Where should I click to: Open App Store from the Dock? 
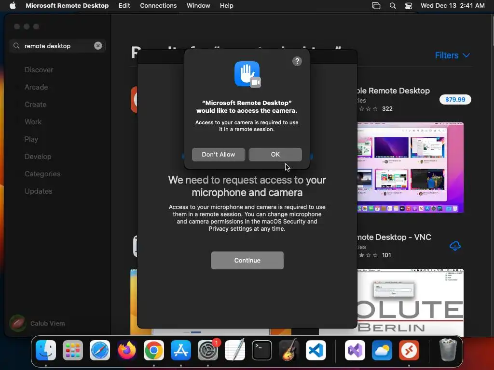tap(181, 350)
